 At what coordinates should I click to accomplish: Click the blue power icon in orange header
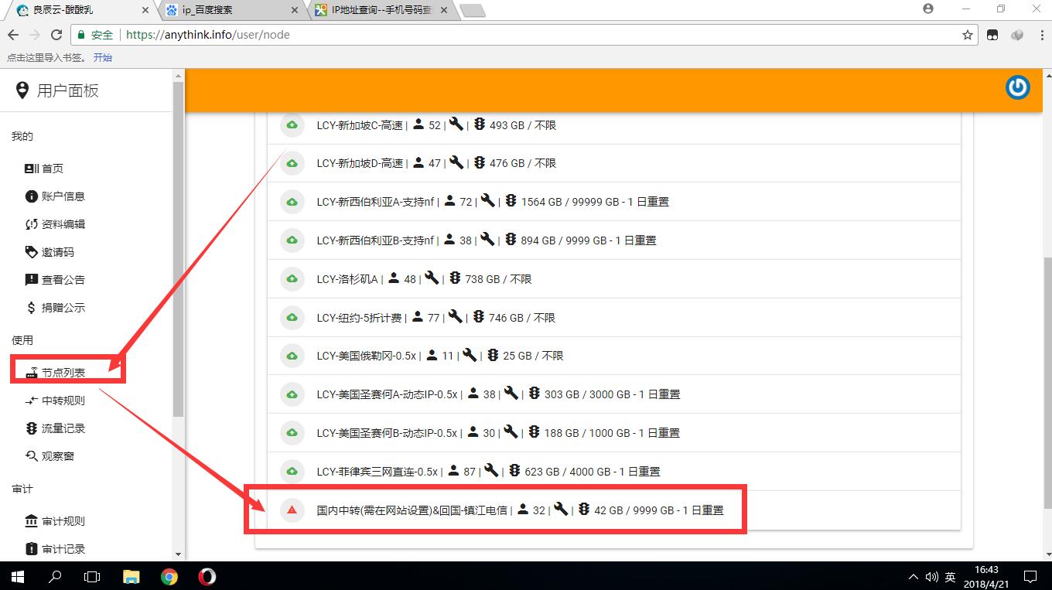(x=1017, y=87)
